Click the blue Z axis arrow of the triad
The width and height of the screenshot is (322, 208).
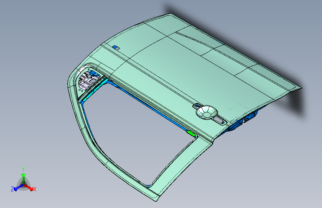18,188
